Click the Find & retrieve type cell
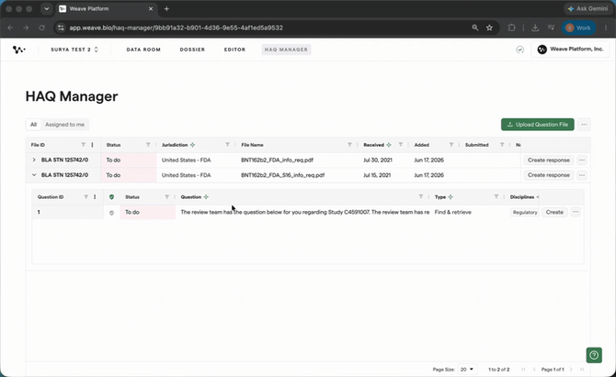This screenshot has height=377, width=616. 453,212
